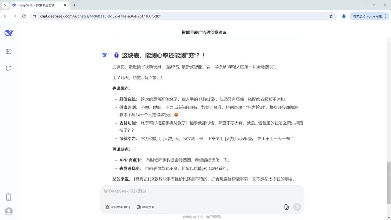Open Chrome menu three-dot icon
Screen dimensions: 391x220
385,16
